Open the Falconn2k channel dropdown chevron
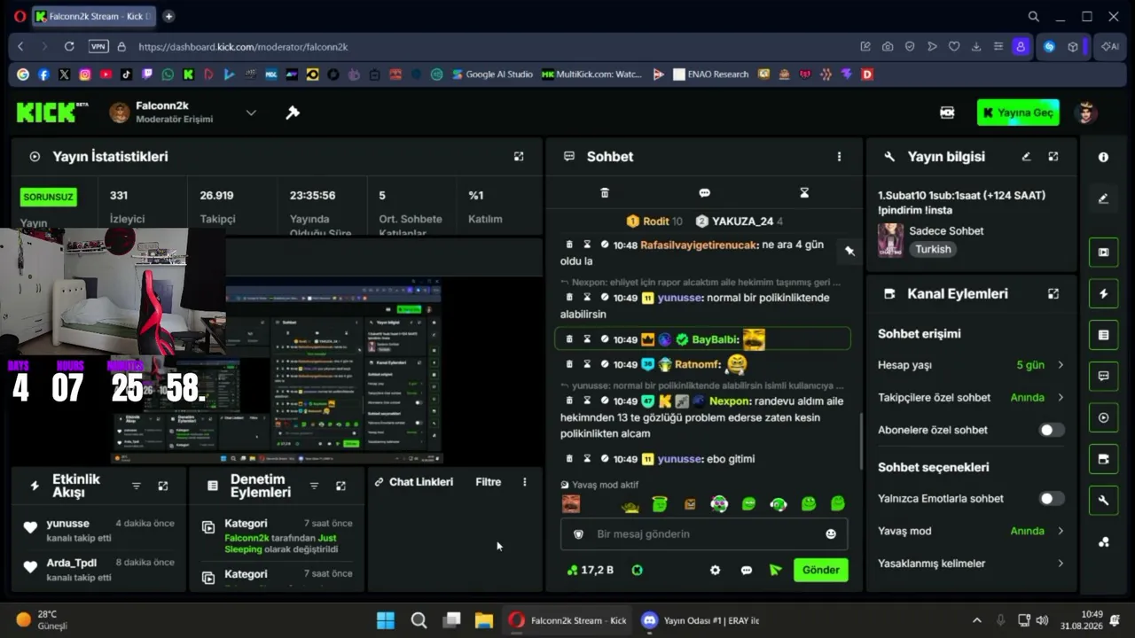The width and height of the screenshot is (1135, 638). point(251,113)
